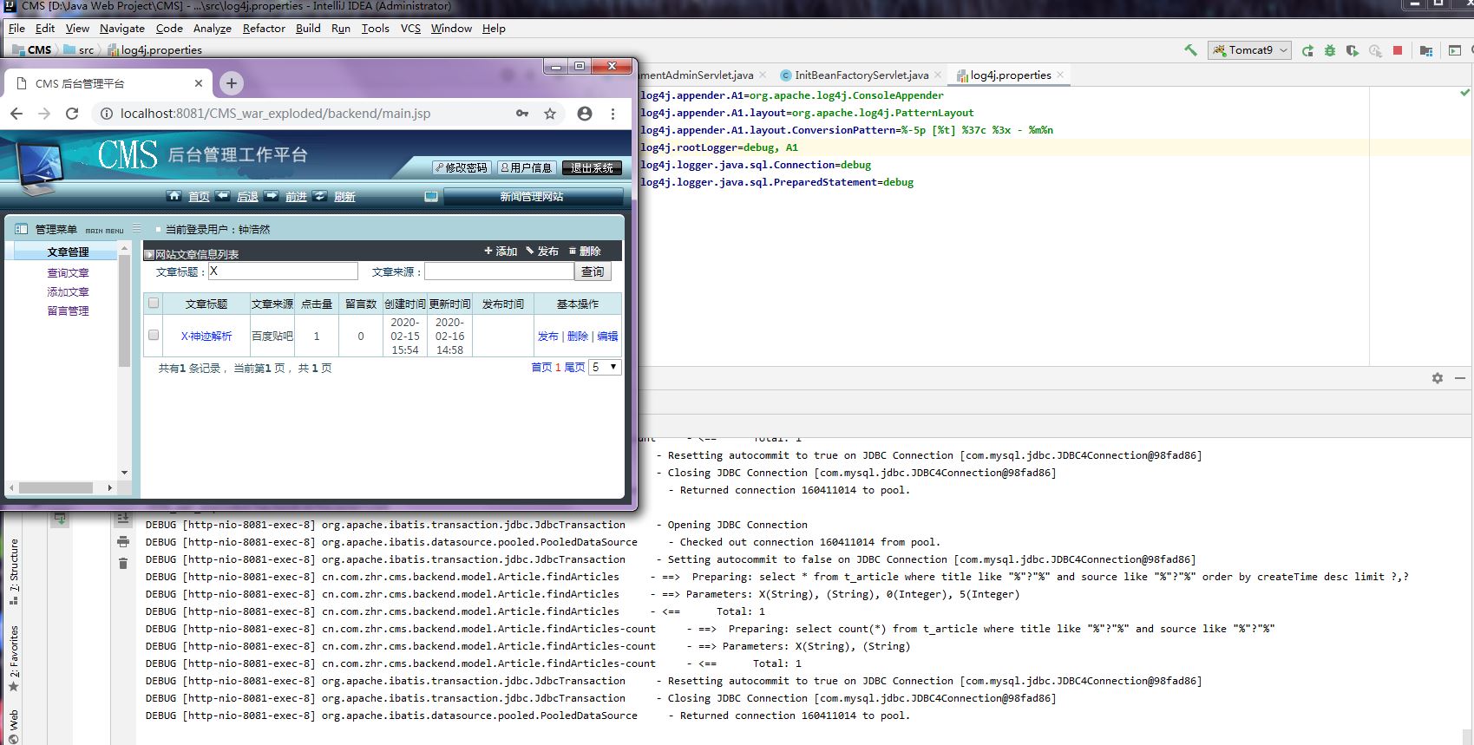Click the browser address bar URL
The height and width of the screenshot is (745, 1474).
point(275,114)
